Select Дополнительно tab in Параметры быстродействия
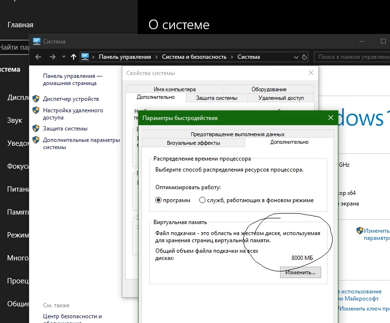 point(290,142)
